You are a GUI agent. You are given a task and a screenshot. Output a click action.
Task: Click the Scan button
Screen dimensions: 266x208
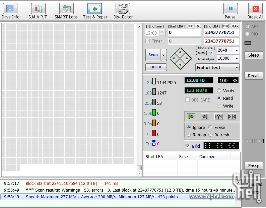coord(153,55)
